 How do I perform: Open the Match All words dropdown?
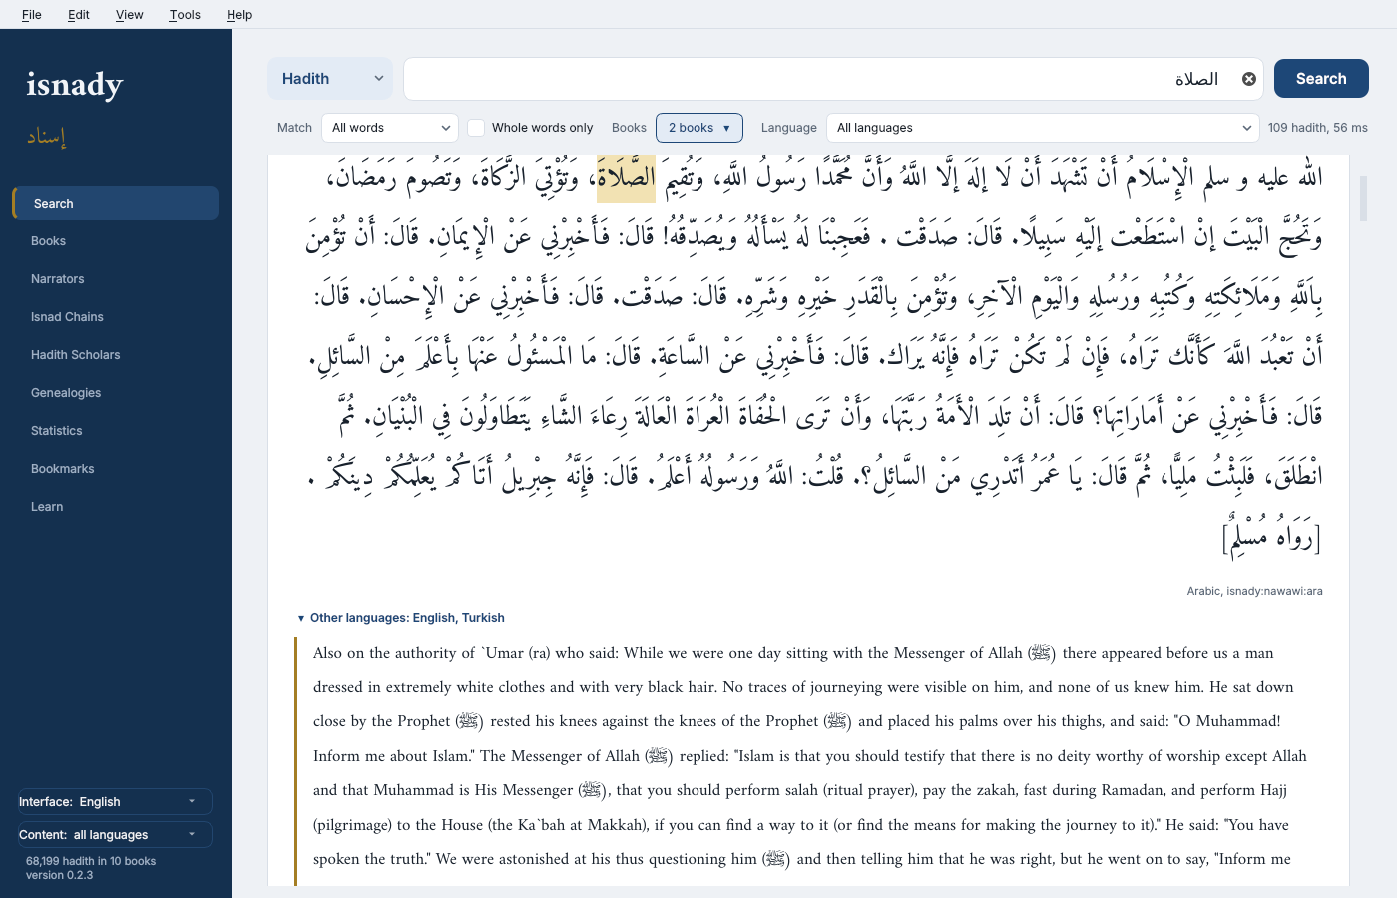[x=390, y=128]
